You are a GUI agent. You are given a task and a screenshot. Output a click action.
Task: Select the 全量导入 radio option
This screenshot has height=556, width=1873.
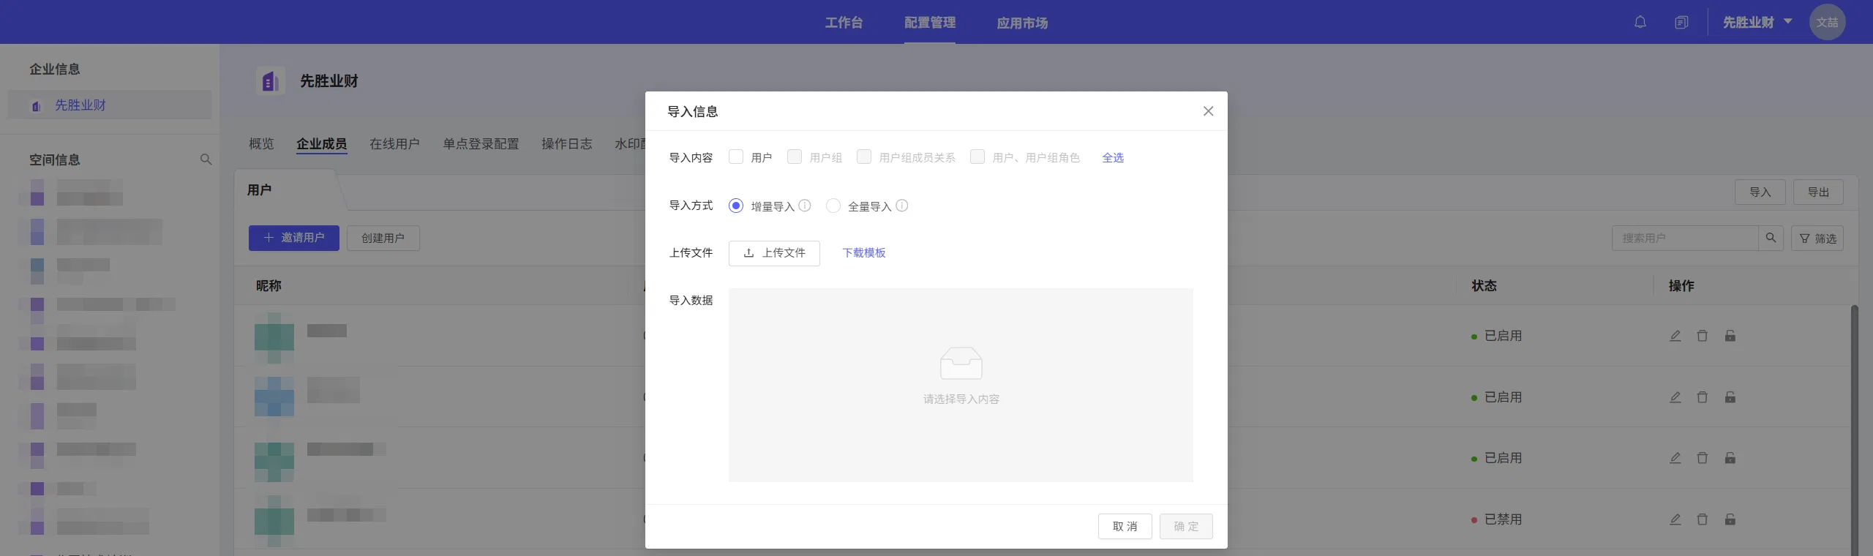coord(833,206)
